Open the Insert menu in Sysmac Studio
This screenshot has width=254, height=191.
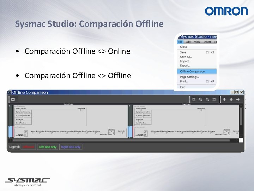pos(207,42)
